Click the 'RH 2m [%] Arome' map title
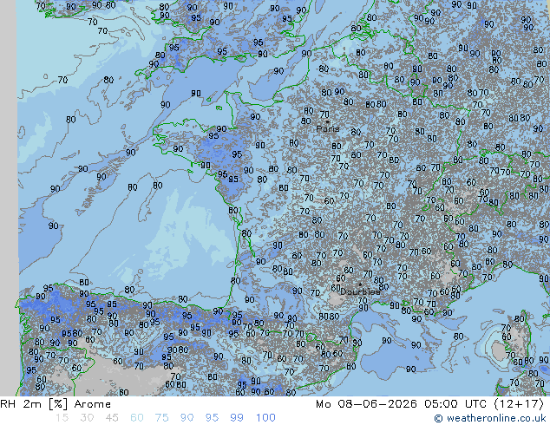The width and height of the screenshot is (550, 425). [56, 404]
